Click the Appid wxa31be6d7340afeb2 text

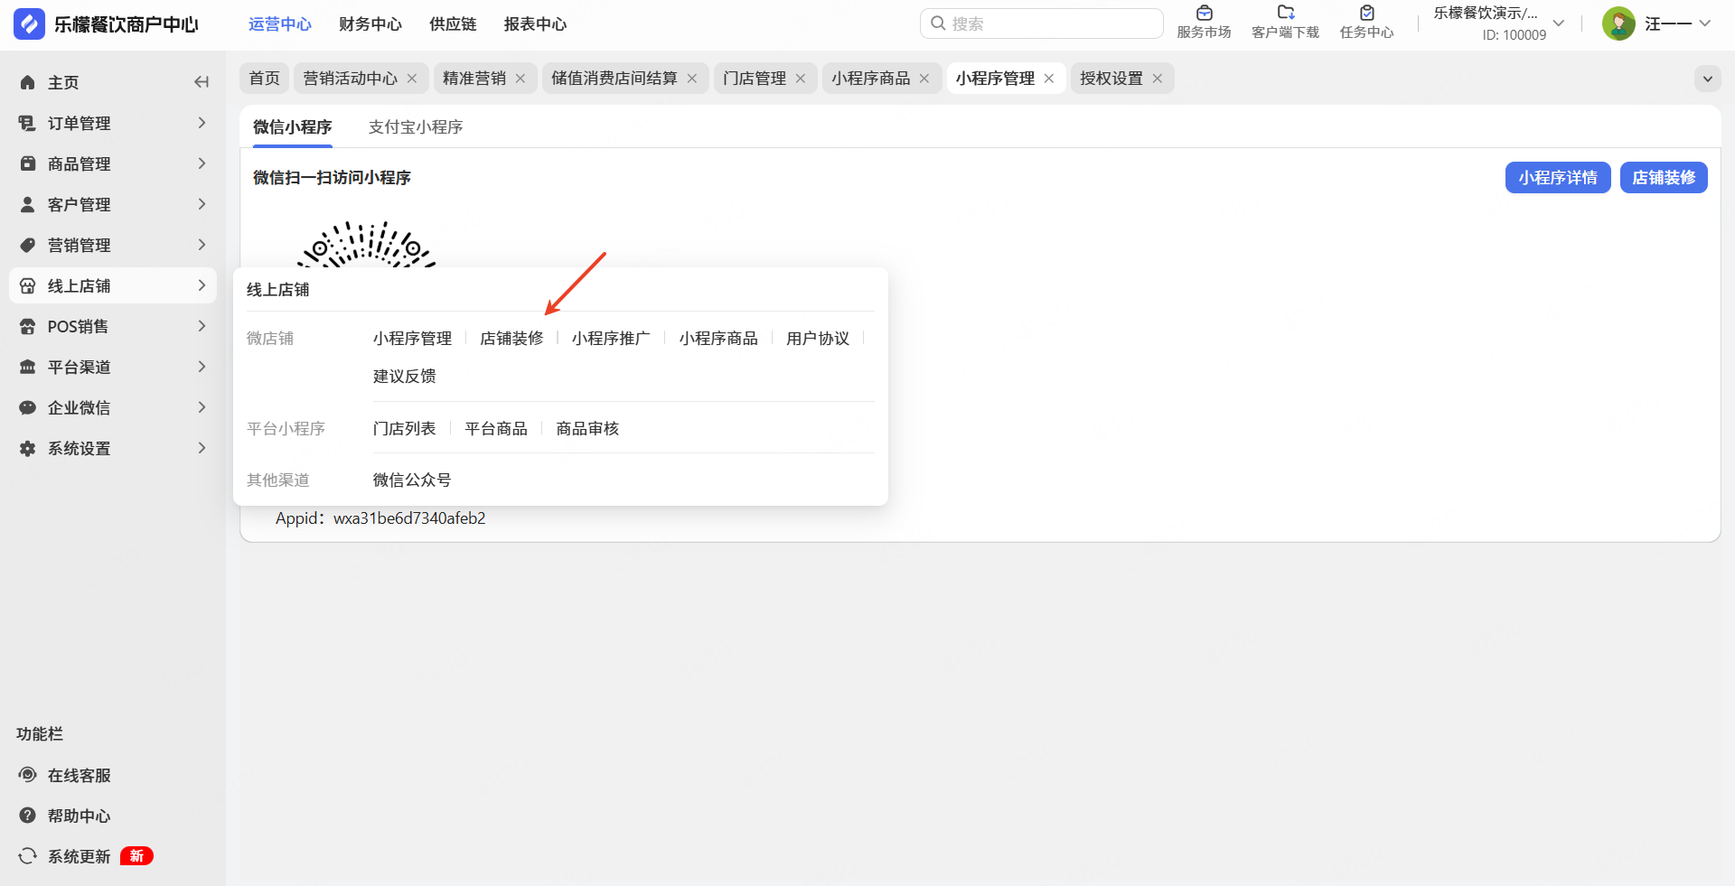(380, 518)
